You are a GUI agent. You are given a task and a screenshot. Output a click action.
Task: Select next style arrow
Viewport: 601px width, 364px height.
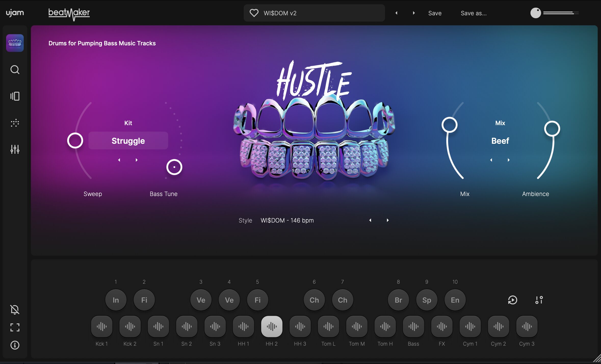pyautogui.click(x=388, y=220)
